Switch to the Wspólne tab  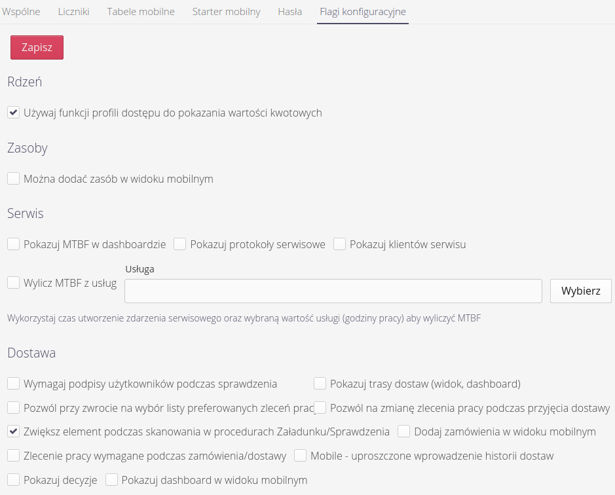point(21,12)
